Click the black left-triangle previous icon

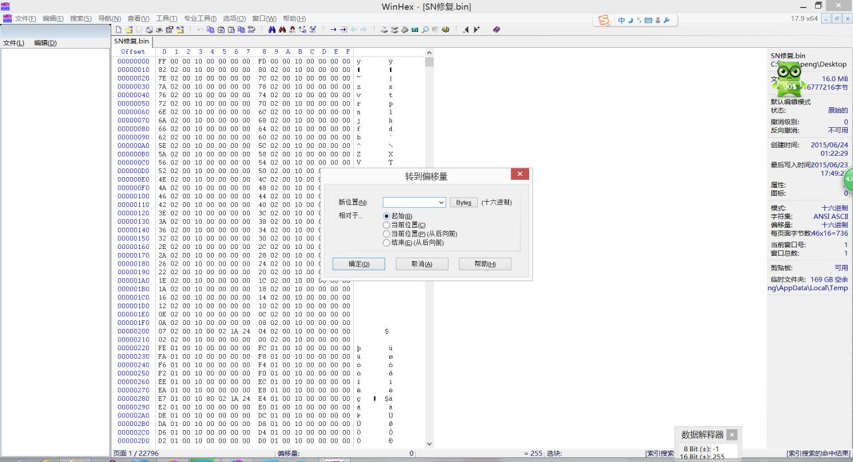[x=466, y=29]
